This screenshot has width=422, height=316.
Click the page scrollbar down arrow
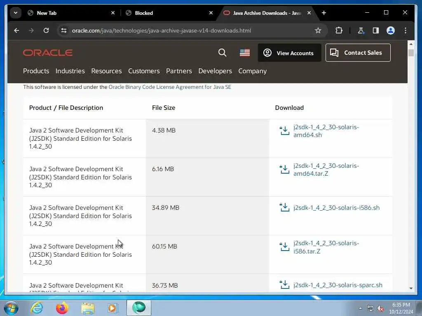click(x=411, y=288)
